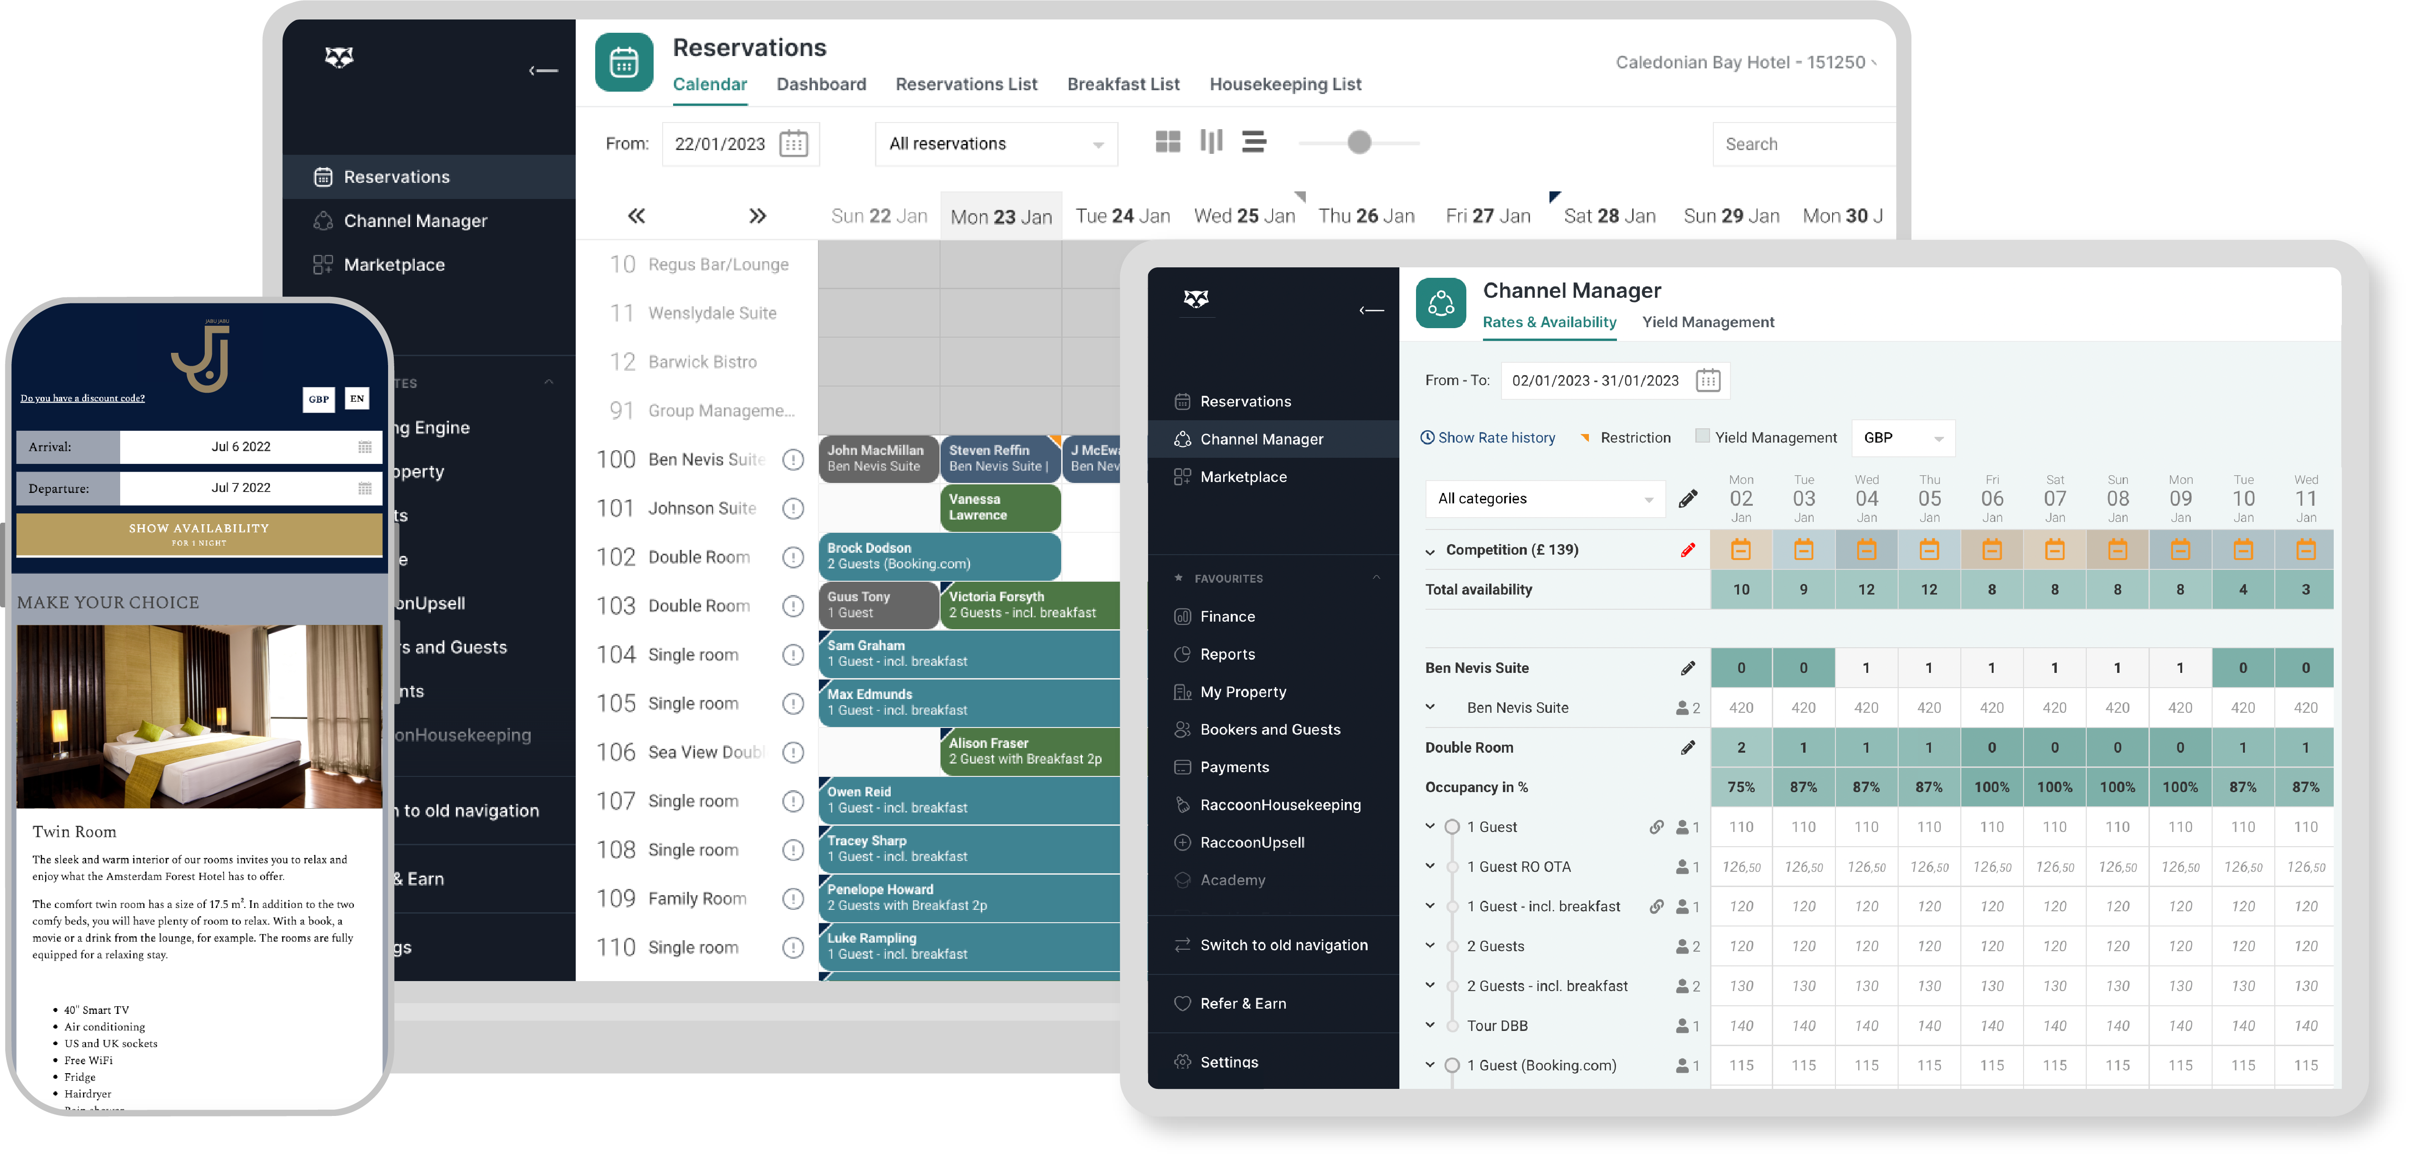Switch to grid view icon in Reservations toolbar
2414x1162 pixels.
1168,142
